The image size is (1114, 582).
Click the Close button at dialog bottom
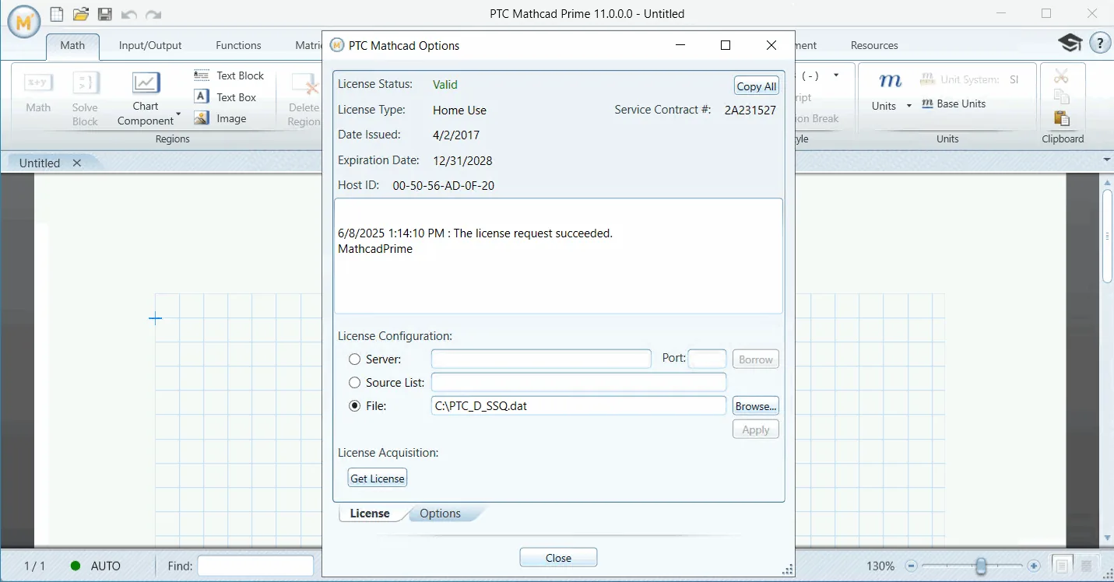558,558
